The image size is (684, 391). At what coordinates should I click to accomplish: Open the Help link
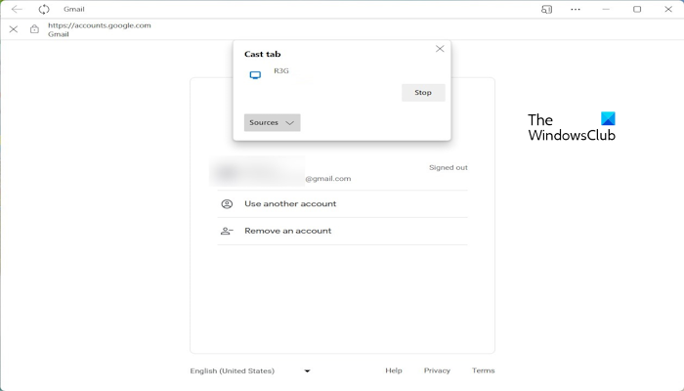tap(394, 371)
